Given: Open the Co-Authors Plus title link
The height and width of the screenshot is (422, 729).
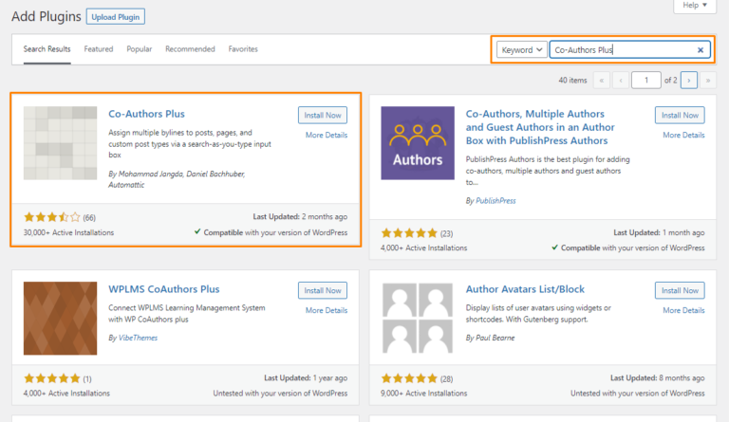Looking at the screenshot, I should [x=146, y=114].
